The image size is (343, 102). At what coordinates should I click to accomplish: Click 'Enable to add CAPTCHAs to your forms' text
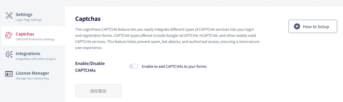(x=174, y=66)
